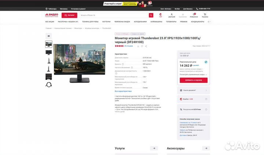264x155 pixels.
Task: Open the M.Club link
Action: [177, 9]
